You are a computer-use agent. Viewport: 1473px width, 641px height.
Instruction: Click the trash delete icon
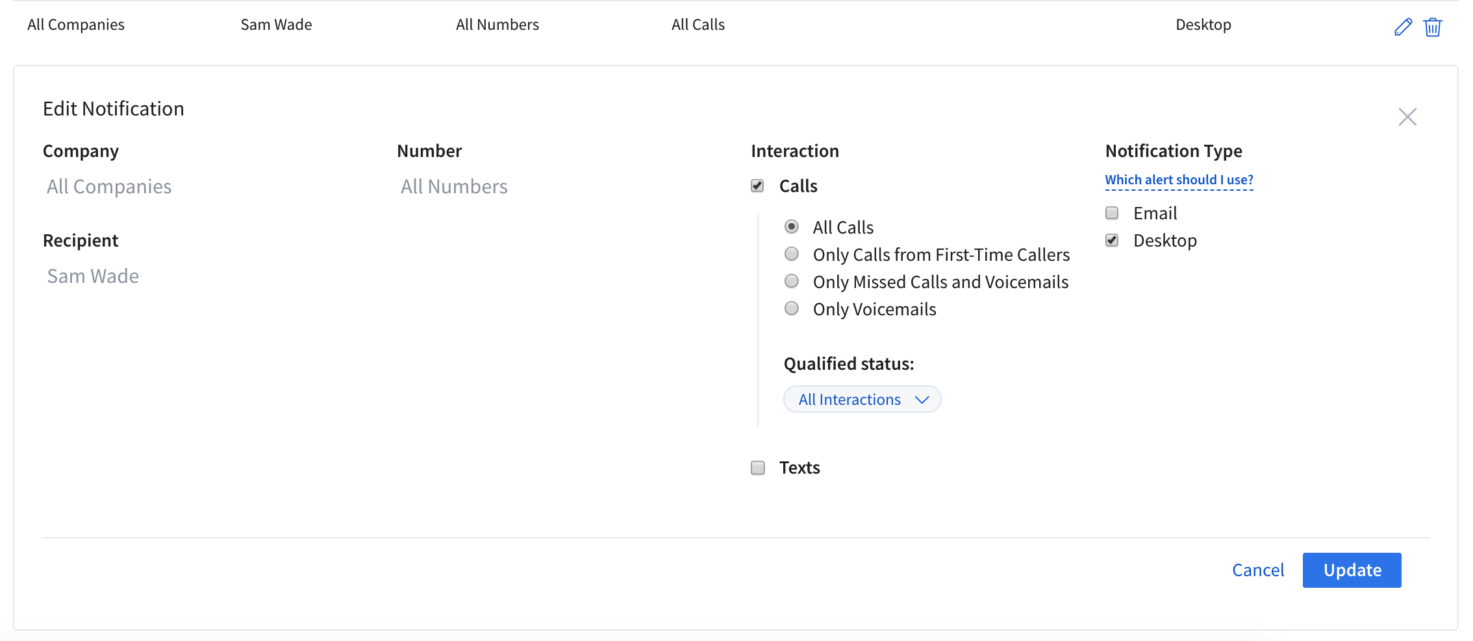pyautogui.click(x=1432, y=27)
